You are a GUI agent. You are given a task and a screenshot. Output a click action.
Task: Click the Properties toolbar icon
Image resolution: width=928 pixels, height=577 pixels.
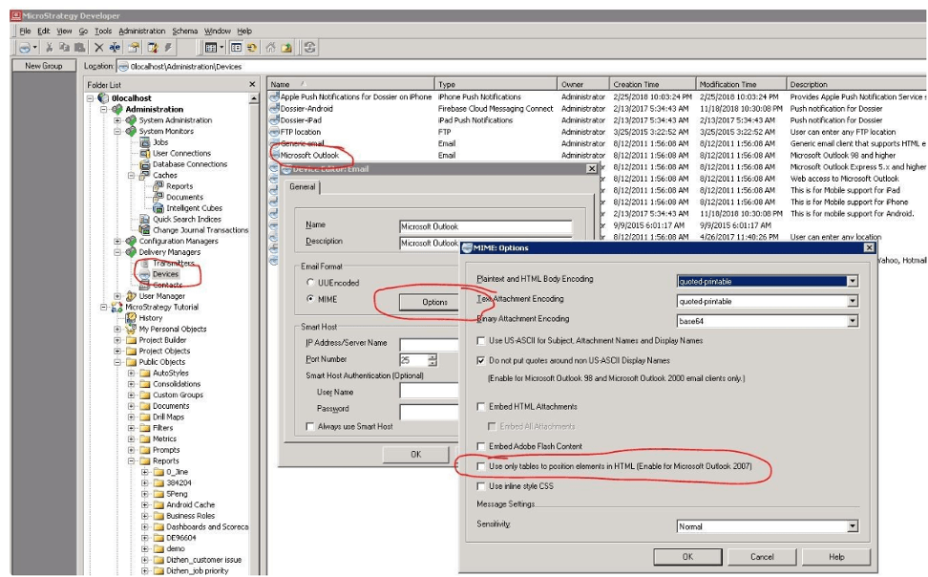[x=134, y=48]
